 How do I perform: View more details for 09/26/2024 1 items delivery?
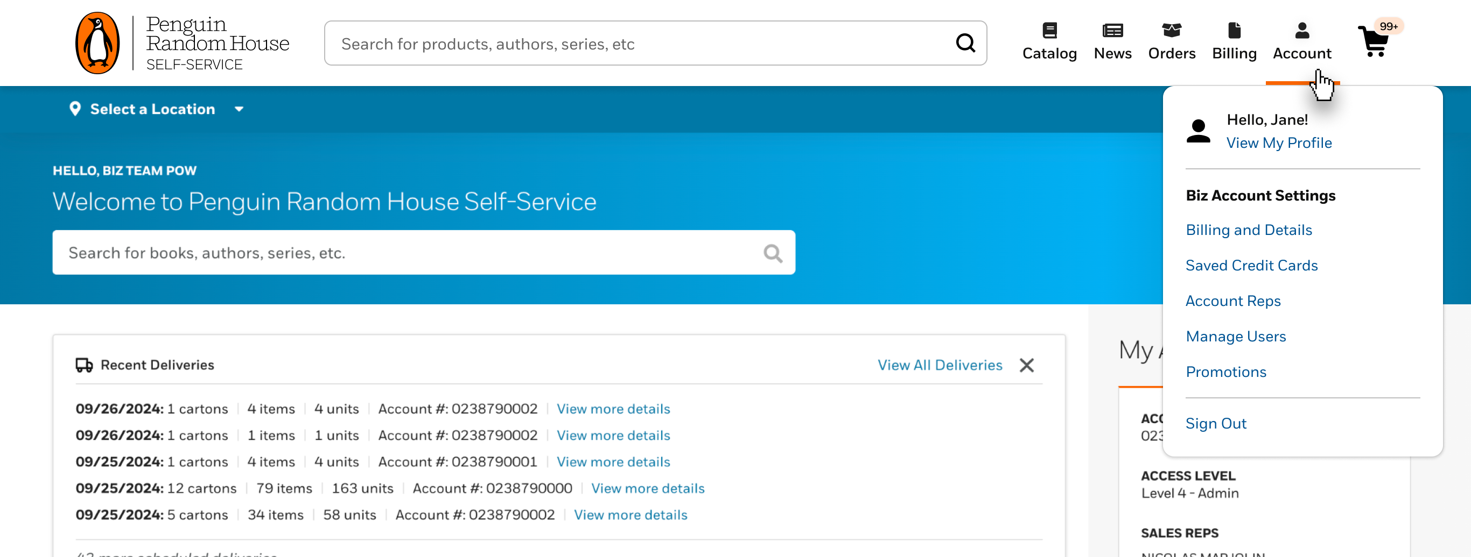[613, 435]
